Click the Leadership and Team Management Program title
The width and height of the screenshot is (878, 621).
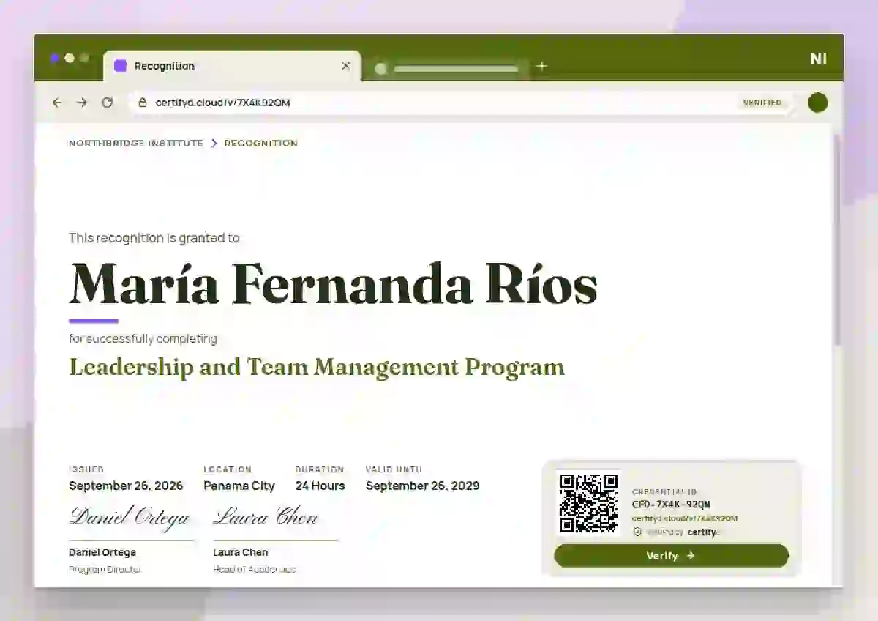click(317, 367)
